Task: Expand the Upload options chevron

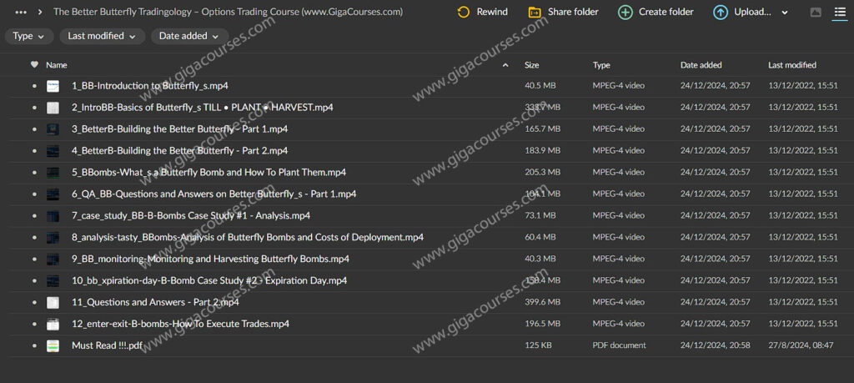Action: [x=785, y=13]
